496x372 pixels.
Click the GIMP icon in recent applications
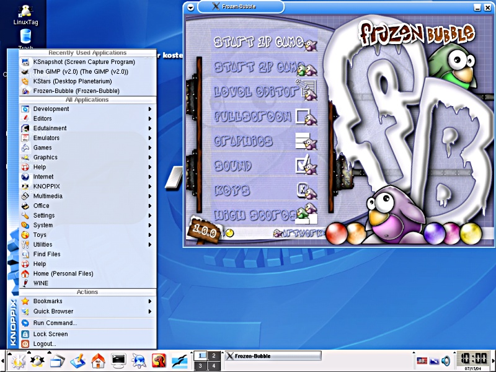[25, 72]
